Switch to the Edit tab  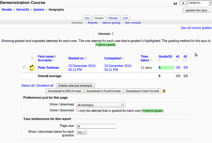click(125, 18)
